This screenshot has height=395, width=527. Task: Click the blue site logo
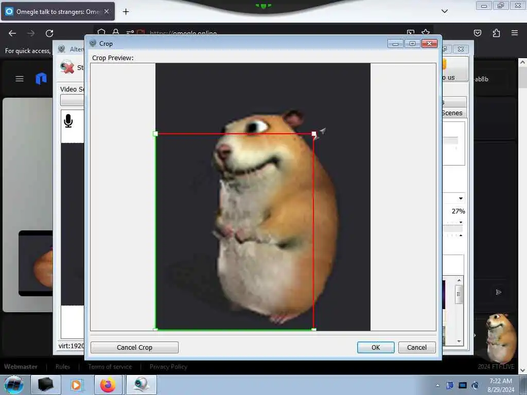pos(41,79)
